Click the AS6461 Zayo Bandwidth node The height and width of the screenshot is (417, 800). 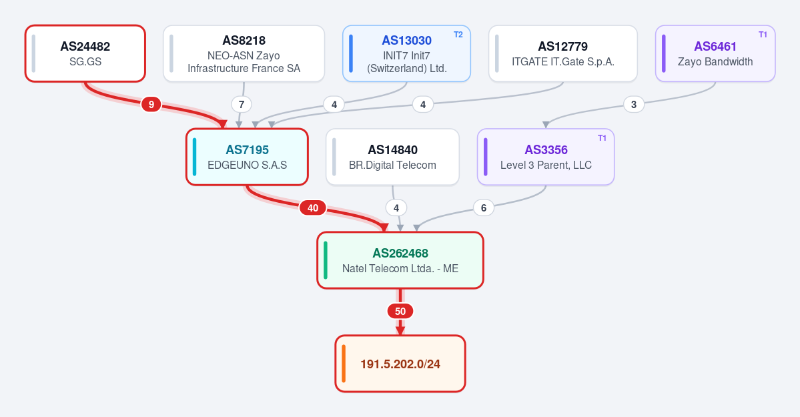point(715,53)
